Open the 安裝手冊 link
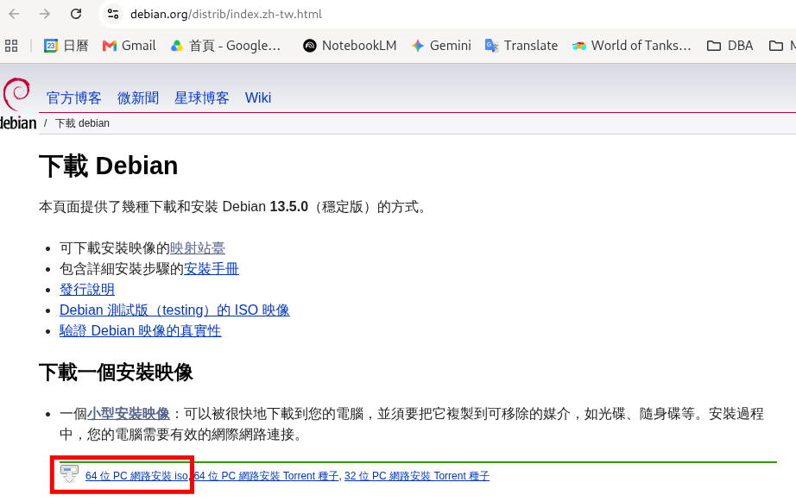Viewport: 796px width, 501px height. (x=212, y=269)
